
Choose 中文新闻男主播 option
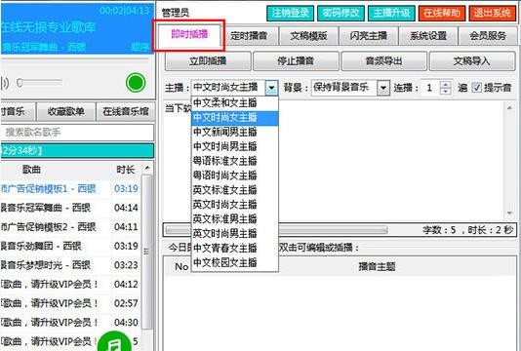click(234, 132)
